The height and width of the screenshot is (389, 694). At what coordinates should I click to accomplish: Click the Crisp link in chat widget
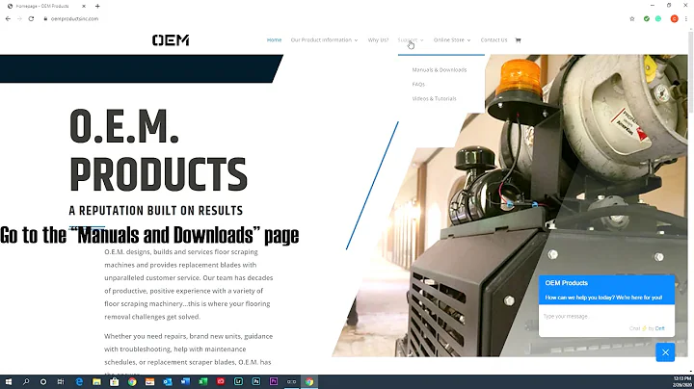coord(659,328)
